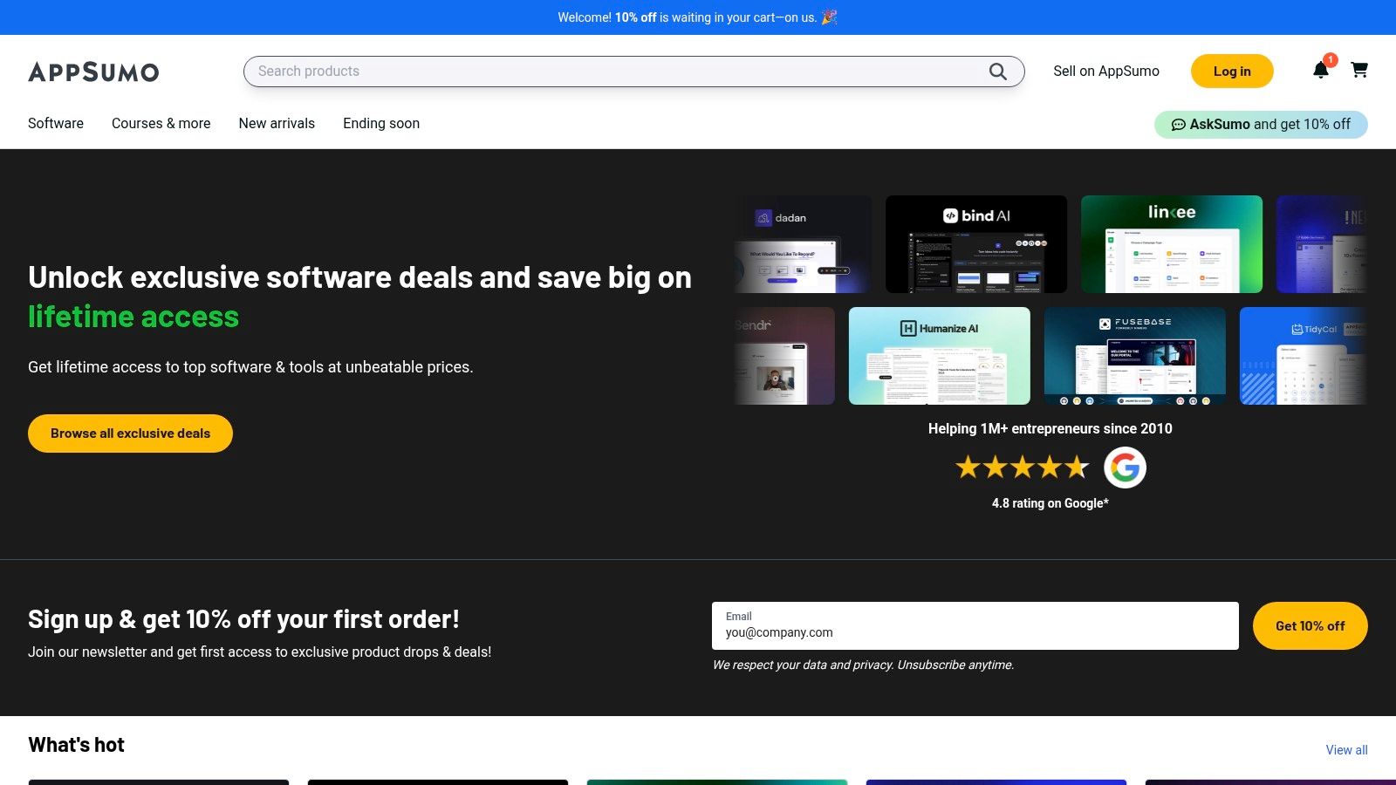Click the welcome 10% off banner
This screenshot has height=785, width=1396.
point(698,17)
